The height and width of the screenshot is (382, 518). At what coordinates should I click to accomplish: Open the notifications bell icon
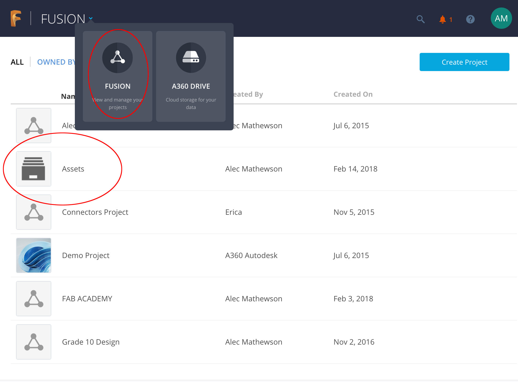point(443,19)
